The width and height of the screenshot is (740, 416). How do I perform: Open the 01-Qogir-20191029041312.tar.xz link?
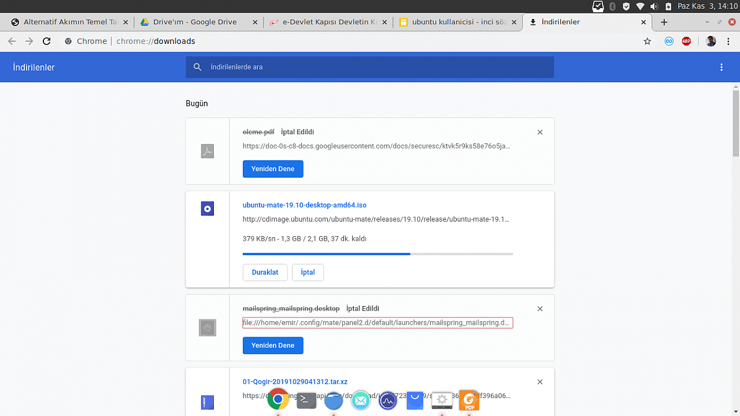tap(295, 382)
